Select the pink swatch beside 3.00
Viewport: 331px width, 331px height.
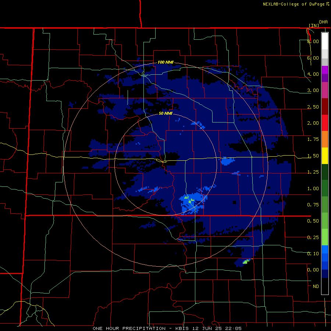pyautogui.click(x=325, y=90)
